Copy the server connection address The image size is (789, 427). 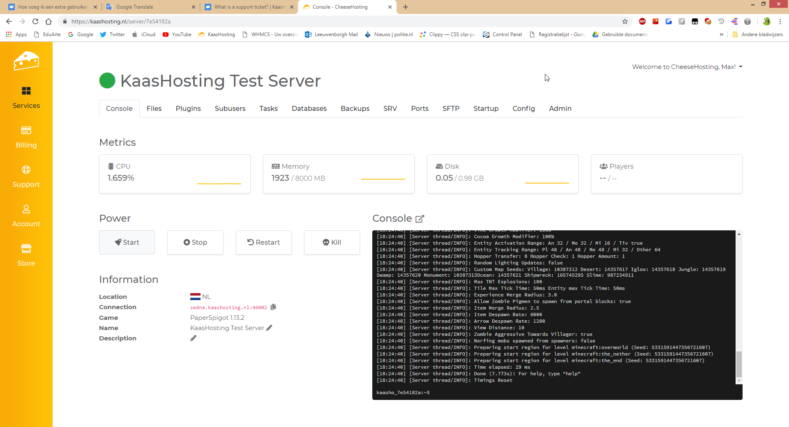point(273,307)
